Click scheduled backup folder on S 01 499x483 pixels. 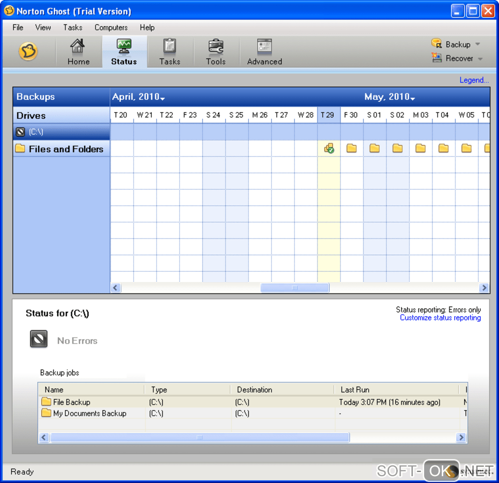tap(375, 148)
